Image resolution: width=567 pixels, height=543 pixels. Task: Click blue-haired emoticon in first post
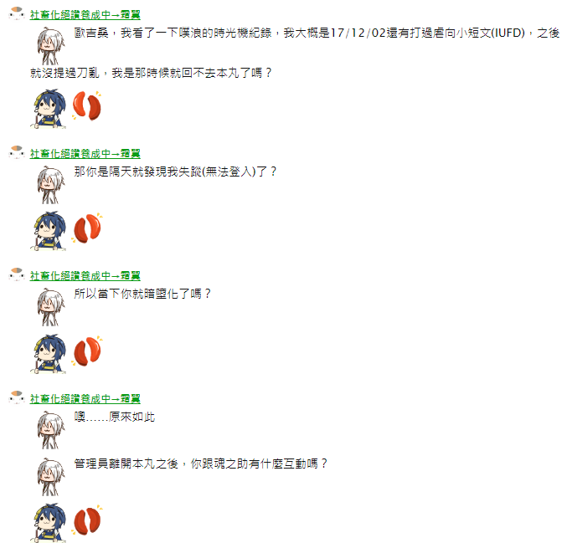pos(49,109)
